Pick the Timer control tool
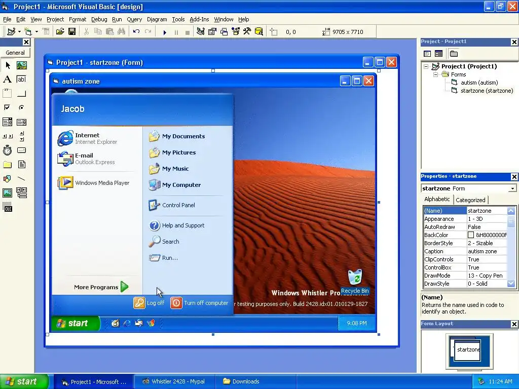The width and height of the screenshot is (519, 389). pos(8,150)
